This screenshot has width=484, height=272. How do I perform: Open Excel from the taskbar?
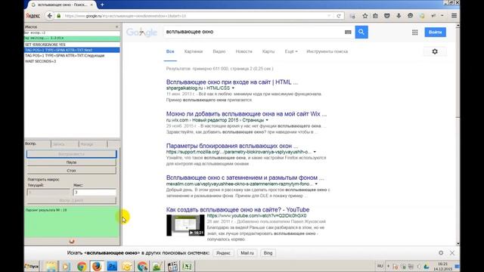click(x=188, y=266)
